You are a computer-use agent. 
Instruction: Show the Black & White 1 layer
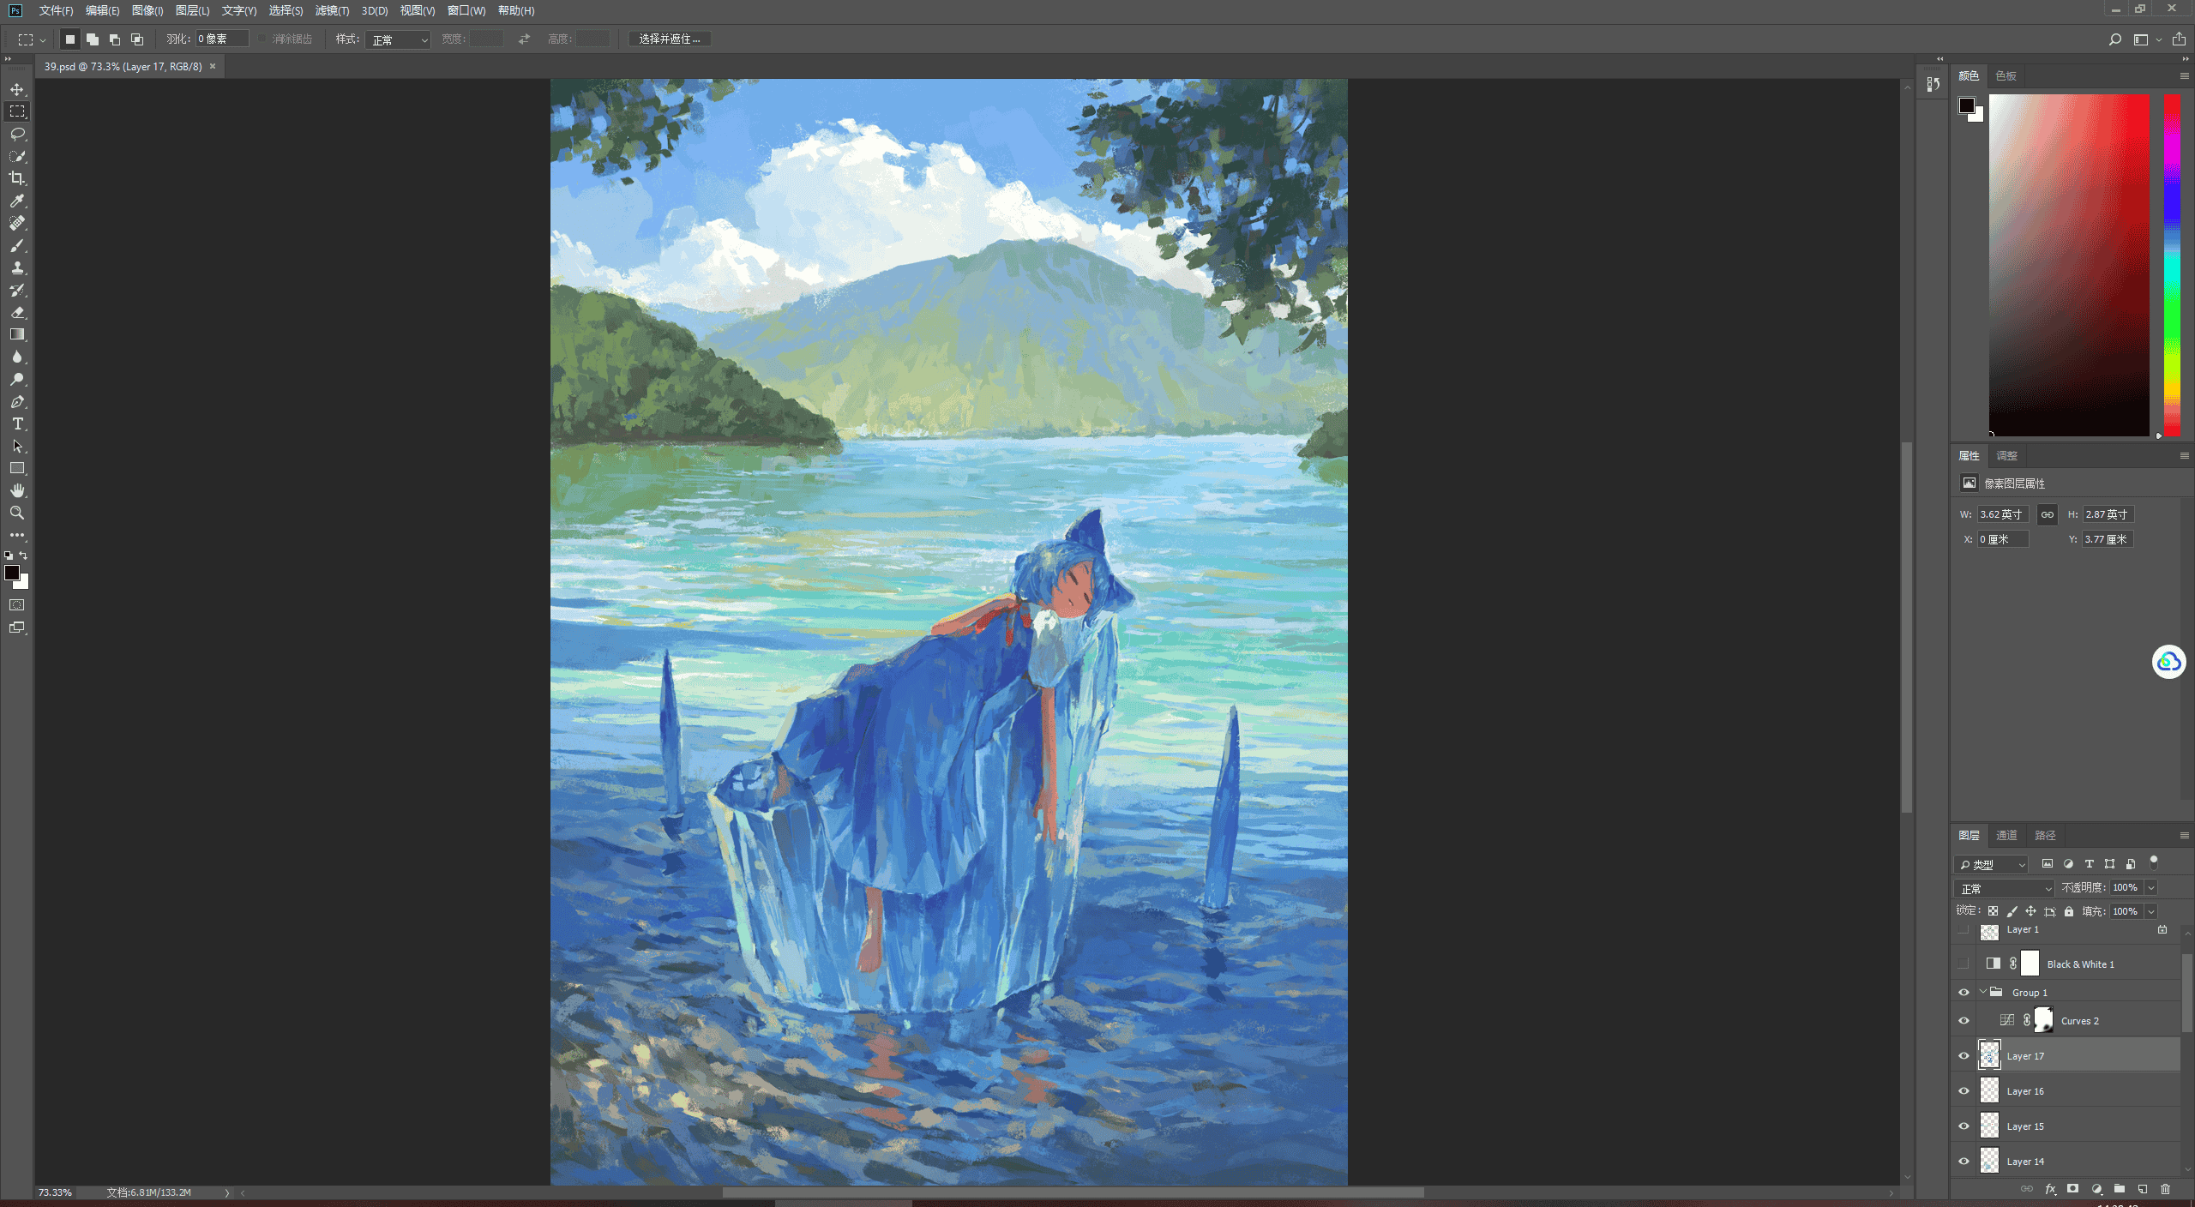1963,964
